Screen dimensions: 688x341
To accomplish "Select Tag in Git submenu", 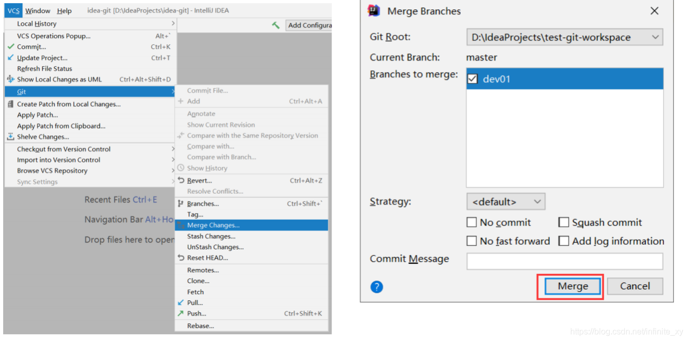I will (x=251, y=214).
